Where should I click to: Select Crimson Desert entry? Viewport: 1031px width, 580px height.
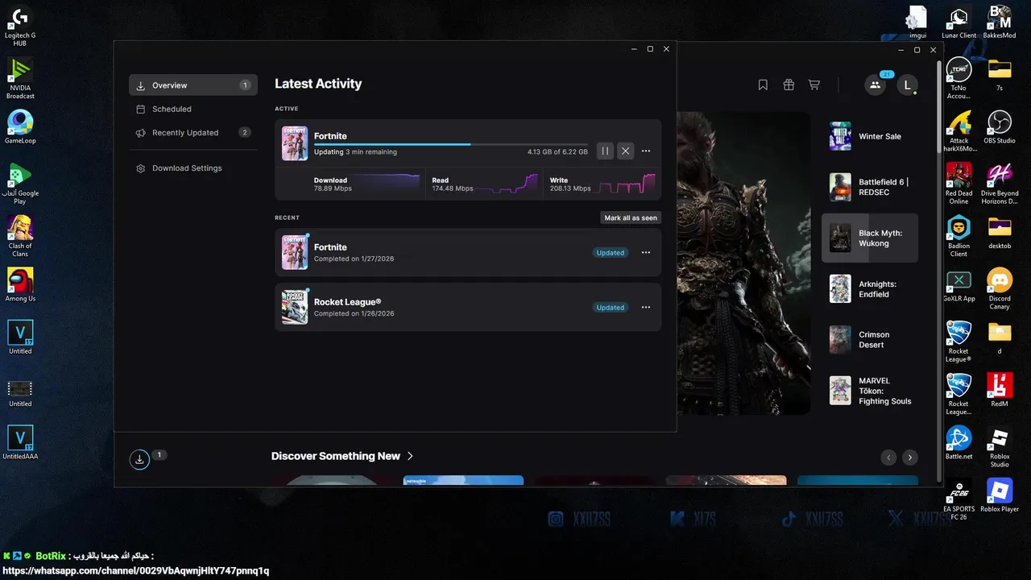coord(870,340)
